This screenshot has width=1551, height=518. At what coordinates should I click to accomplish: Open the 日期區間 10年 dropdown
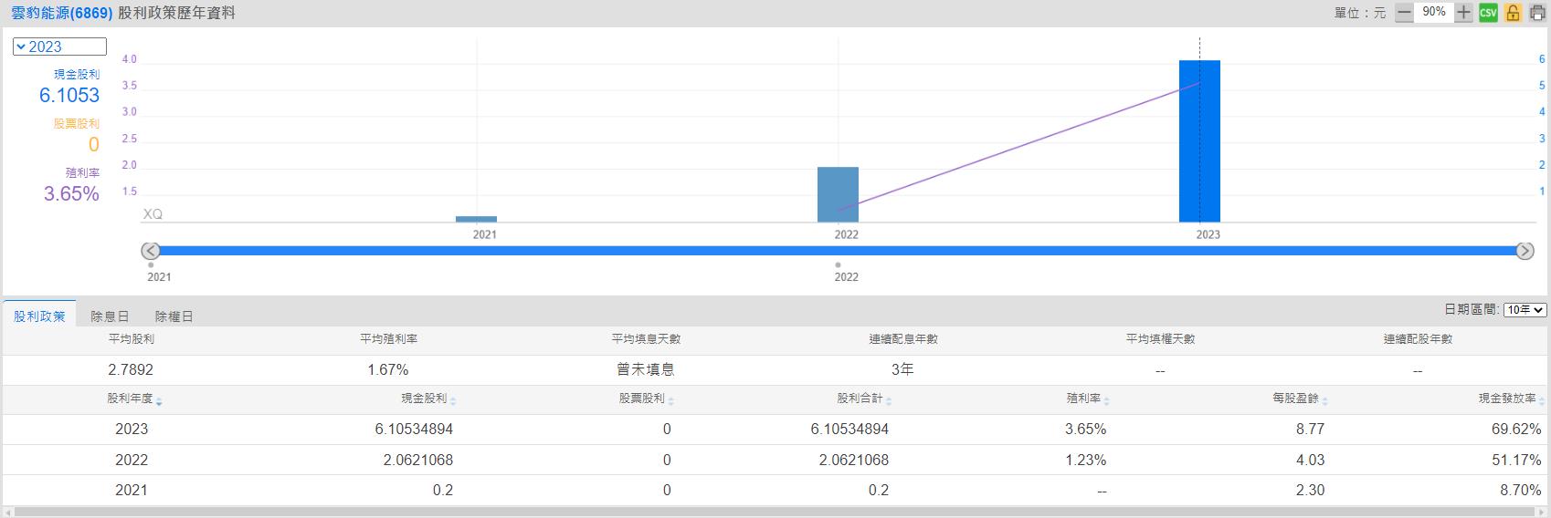click(x=1525, y=310)
